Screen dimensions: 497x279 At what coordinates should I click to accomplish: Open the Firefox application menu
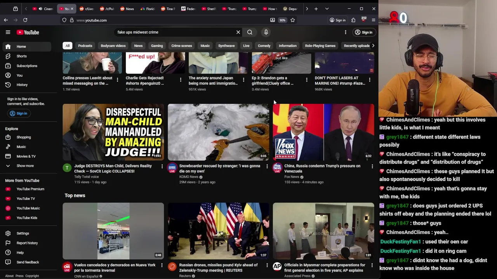[x=374, y=20]
